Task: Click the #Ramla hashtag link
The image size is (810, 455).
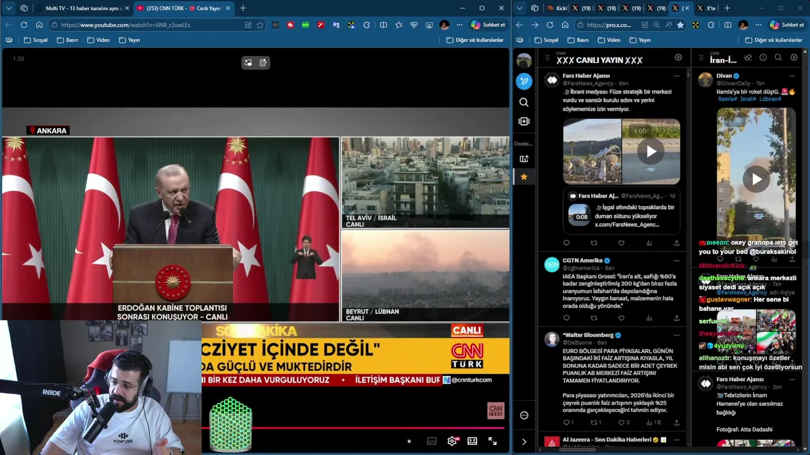Action: click(727, 99)
